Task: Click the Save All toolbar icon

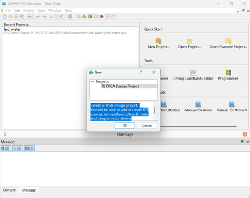Action: (x=22, y=17)
